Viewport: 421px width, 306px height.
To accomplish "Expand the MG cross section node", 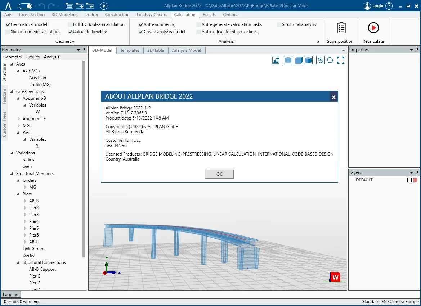I will tap(18, 126).
